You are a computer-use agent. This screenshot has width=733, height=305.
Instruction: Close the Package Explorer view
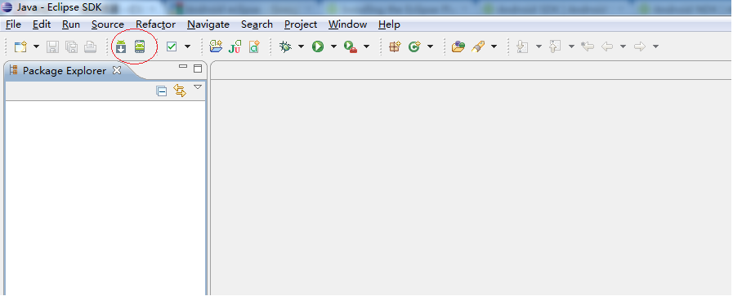(117, 70)
